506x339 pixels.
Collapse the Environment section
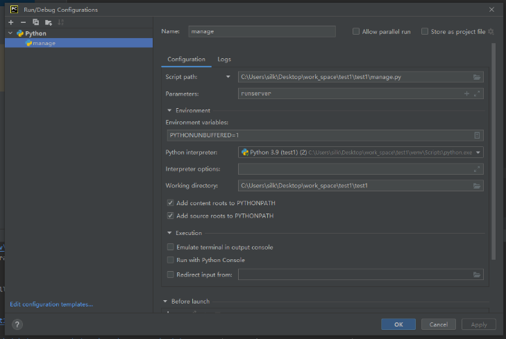170,110
